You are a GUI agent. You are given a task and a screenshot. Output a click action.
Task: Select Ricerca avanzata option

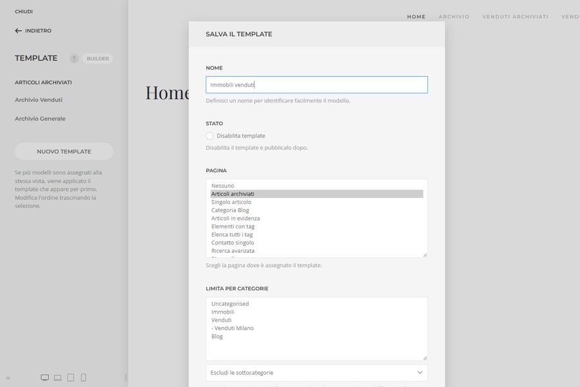point(316,251)
